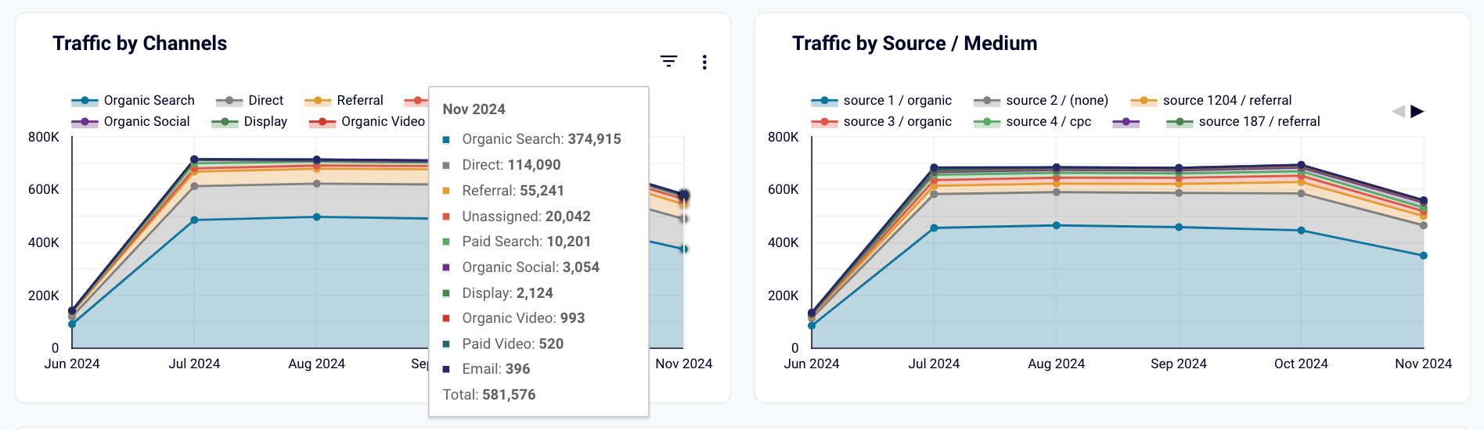Click source 1 / organic Nov 2024 point
Viewport: 1484px width, 430px height.
[1423, 256]
